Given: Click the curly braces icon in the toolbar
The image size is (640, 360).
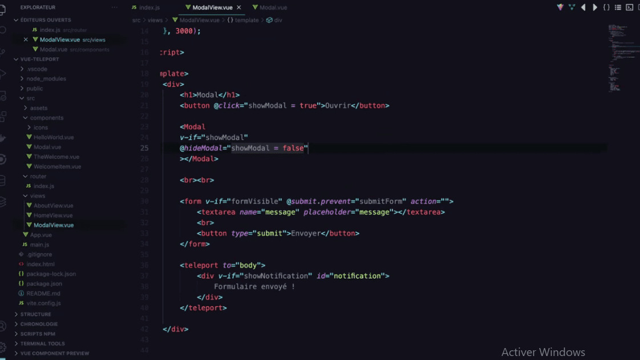Looking at the screenshot, I should tap(606, 7).
